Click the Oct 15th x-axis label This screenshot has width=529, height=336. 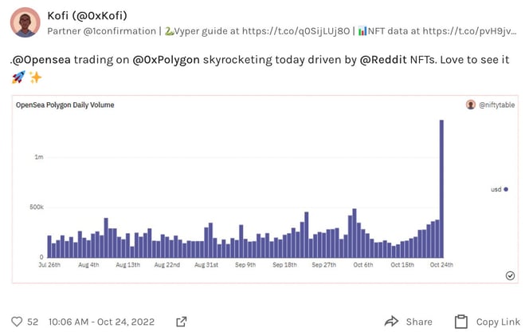(402, 265)
